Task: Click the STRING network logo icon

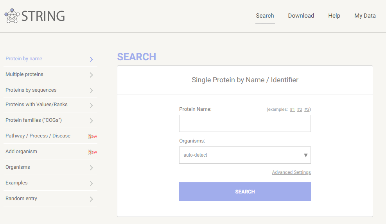Action: (12, 16)
